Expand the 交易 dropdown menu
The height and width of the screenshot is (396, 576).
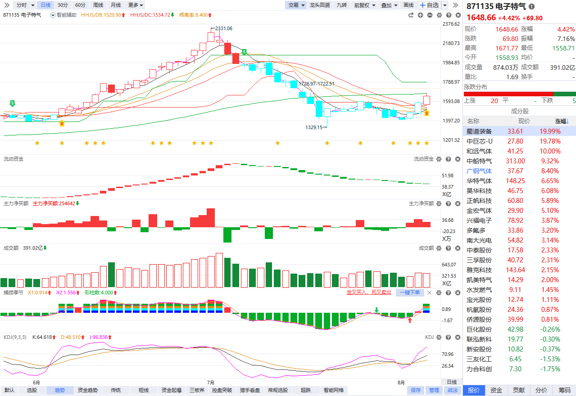(296, 5)
